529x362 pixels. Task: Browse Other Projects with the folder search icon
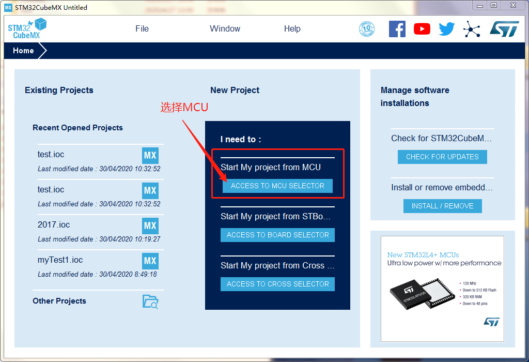(x=150, y=301)
